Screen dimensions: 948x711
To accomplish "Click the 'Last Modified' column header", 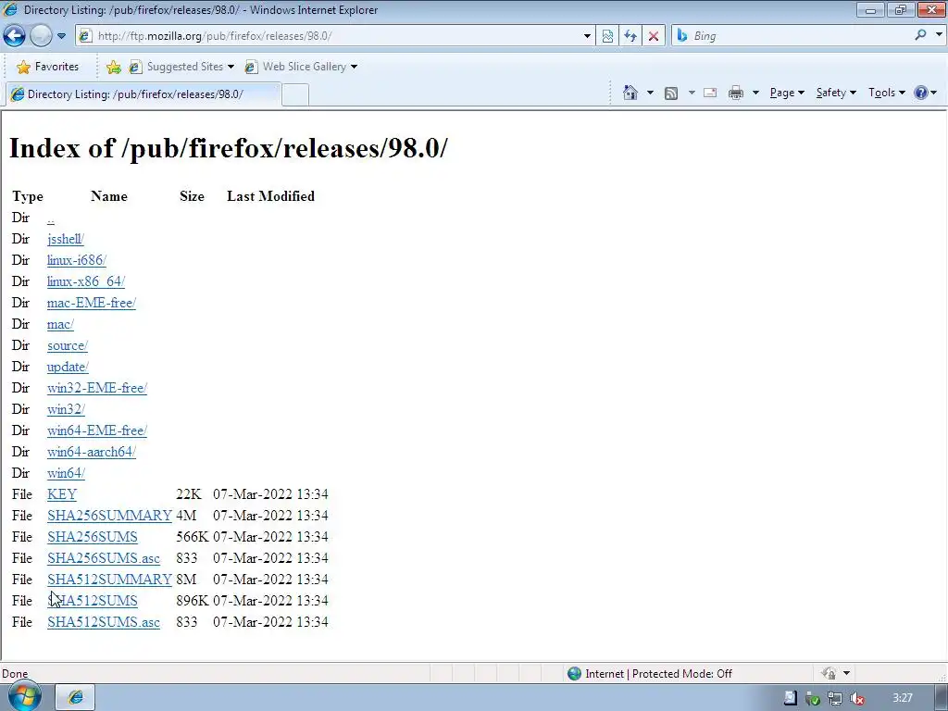I will pos(271,196).
